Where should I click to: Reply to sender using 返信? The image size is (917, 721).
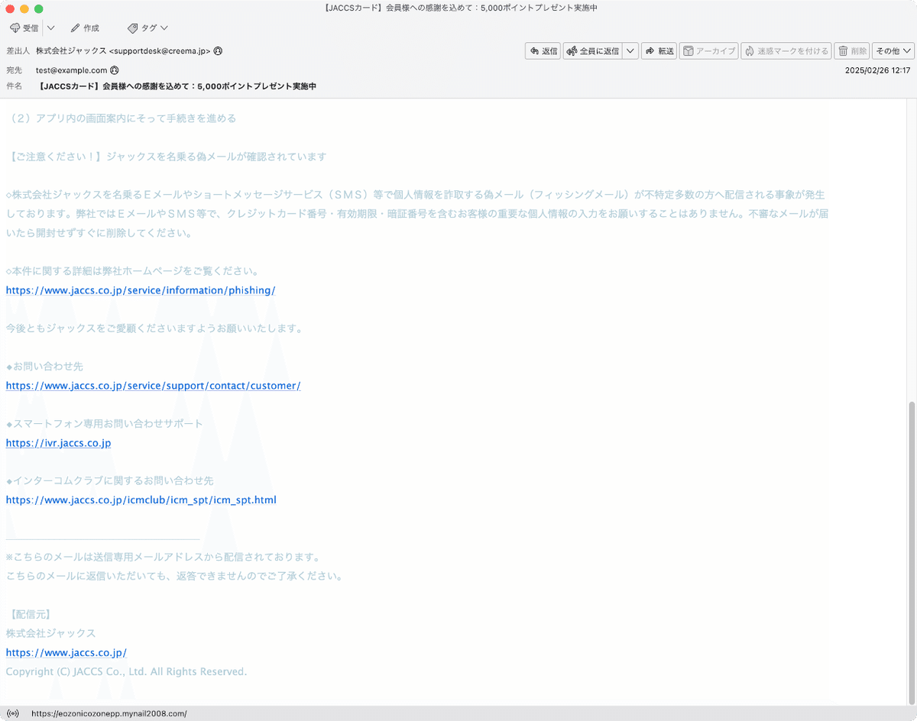coord(543,51)
